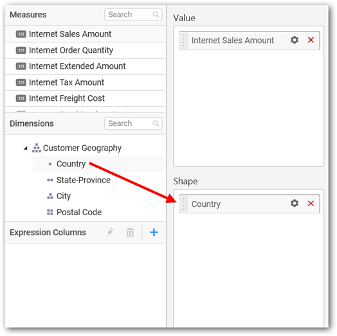Remove Internet Sales Amount from Value
Image resolution: width=337 pixels, height=336 pixels.
(311, 40)
